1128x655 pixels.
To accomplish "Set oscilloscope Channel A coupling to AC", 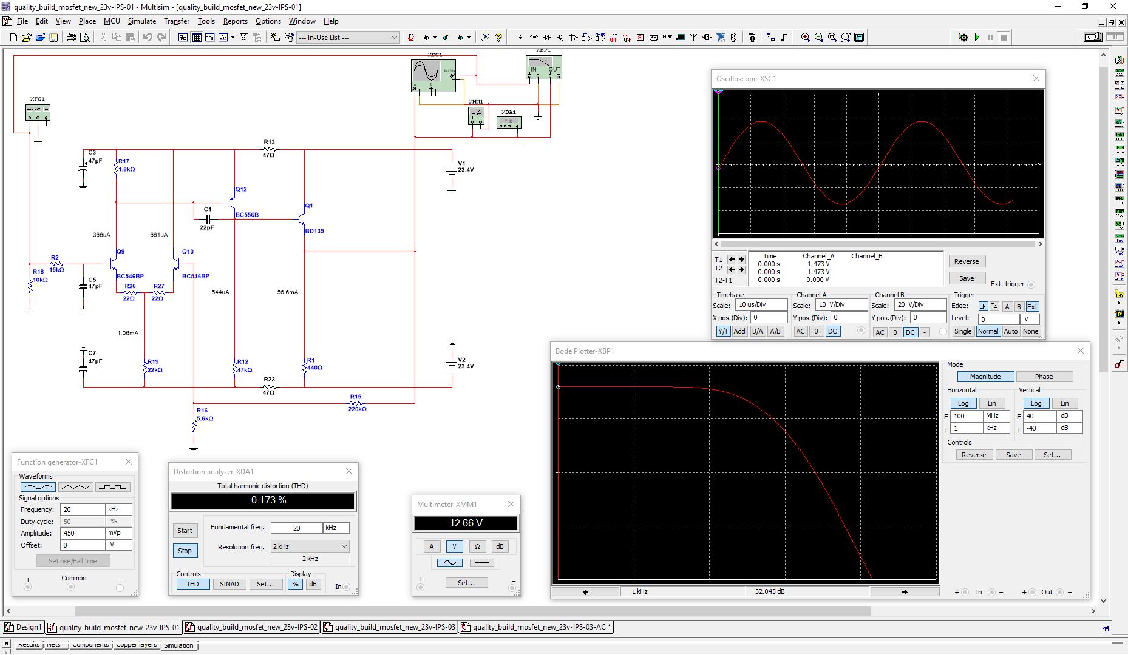I will tap(801, 331).
